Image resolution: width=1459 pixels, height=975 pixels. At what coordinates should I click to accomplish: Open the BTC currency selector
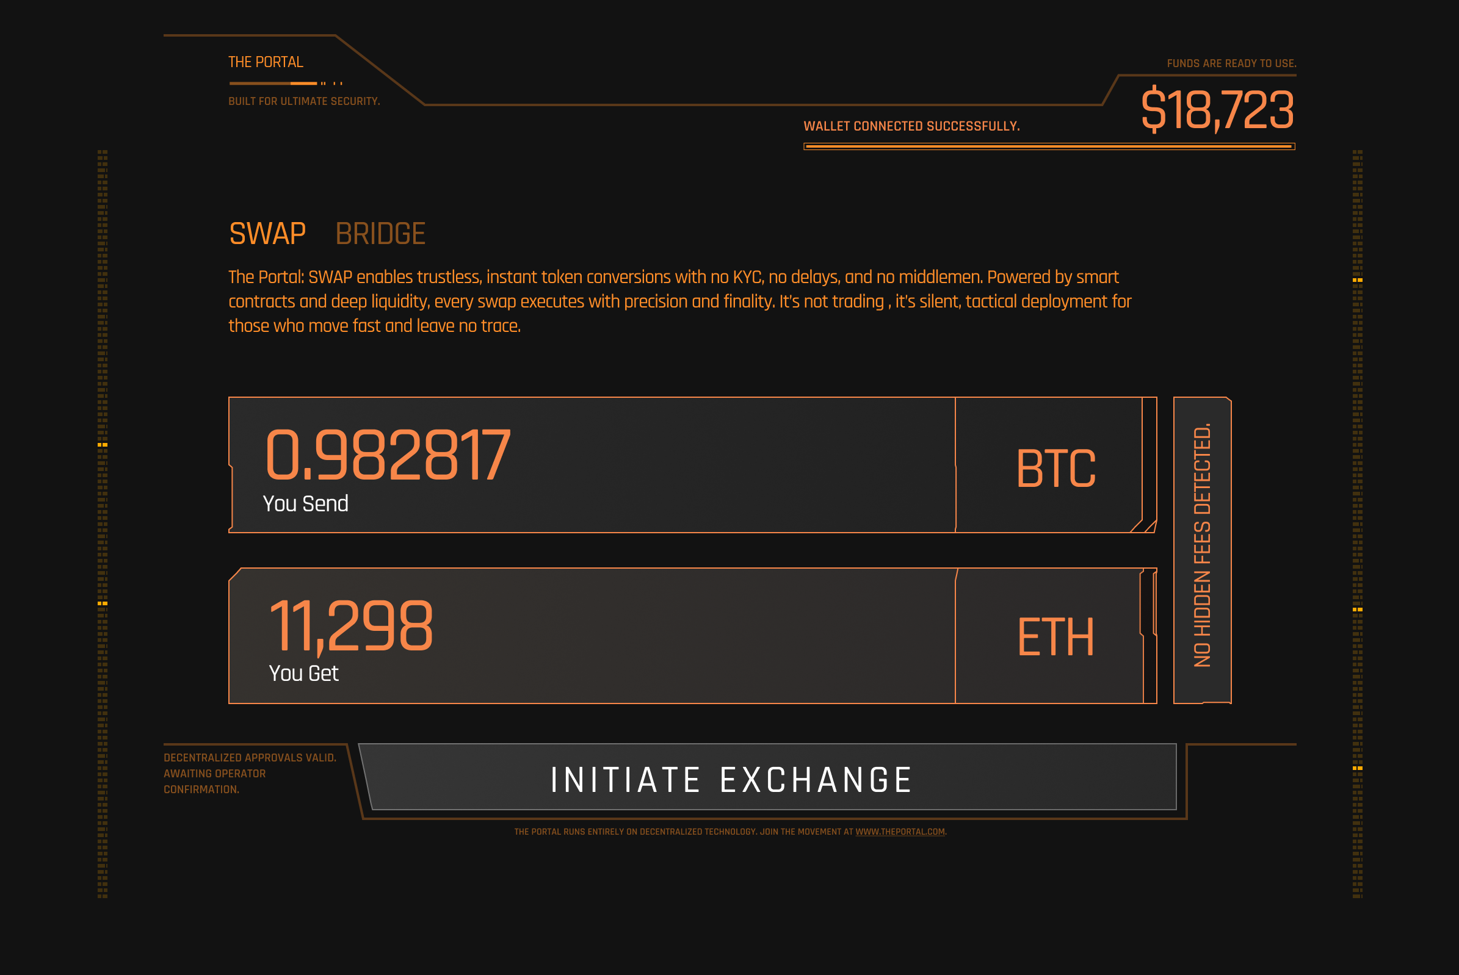tap(1056, 466)
